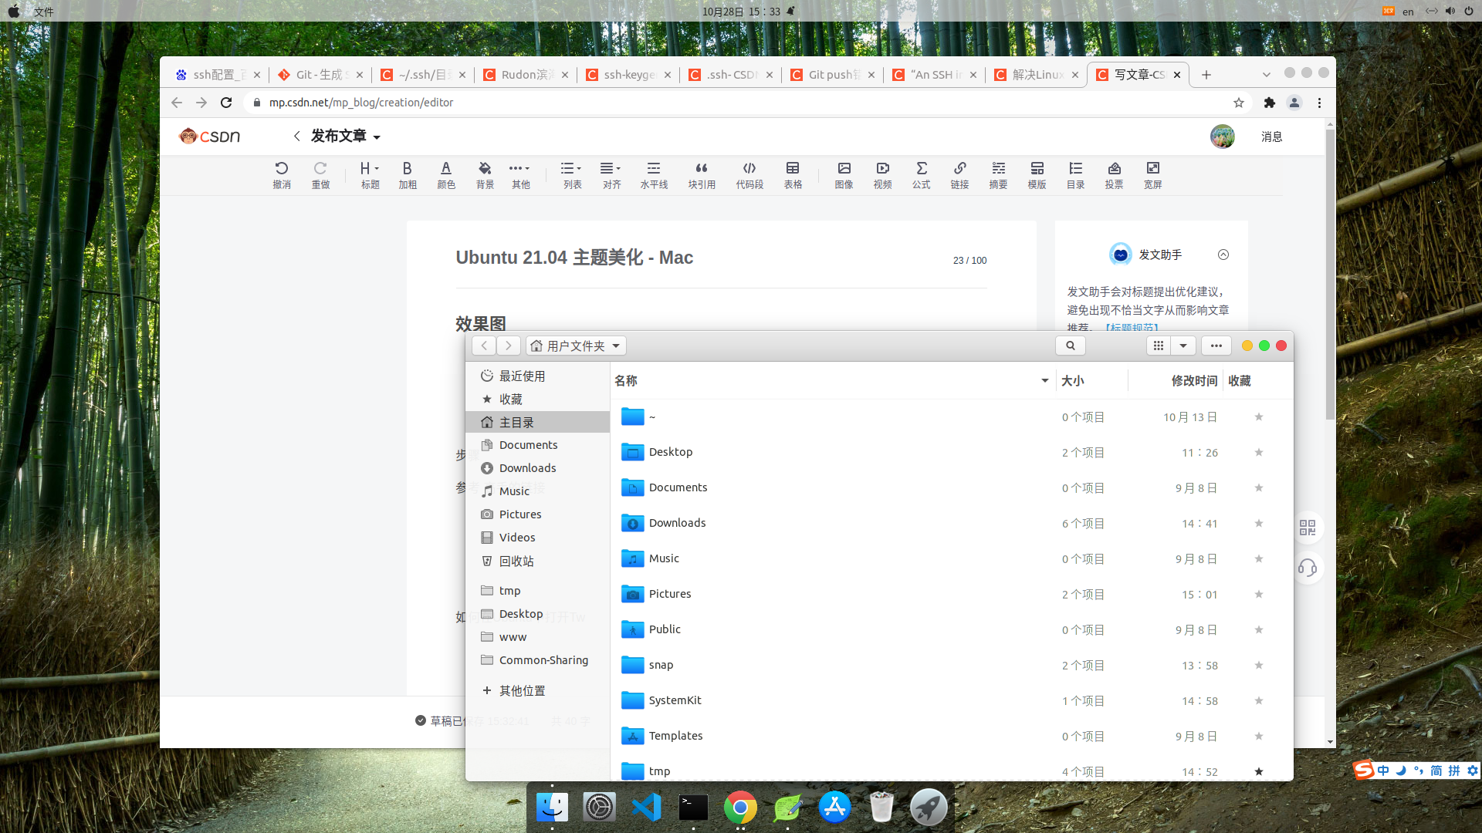Insert a formula (公式)
This screenshot has height=833, width=1482.
921,175
